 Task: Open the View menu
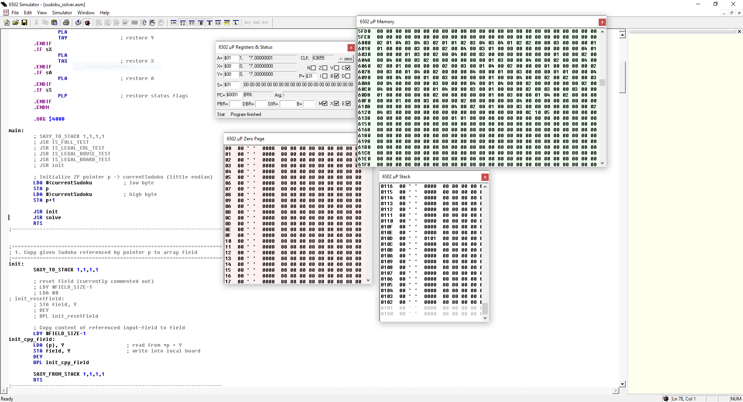(x=42, y=13)
